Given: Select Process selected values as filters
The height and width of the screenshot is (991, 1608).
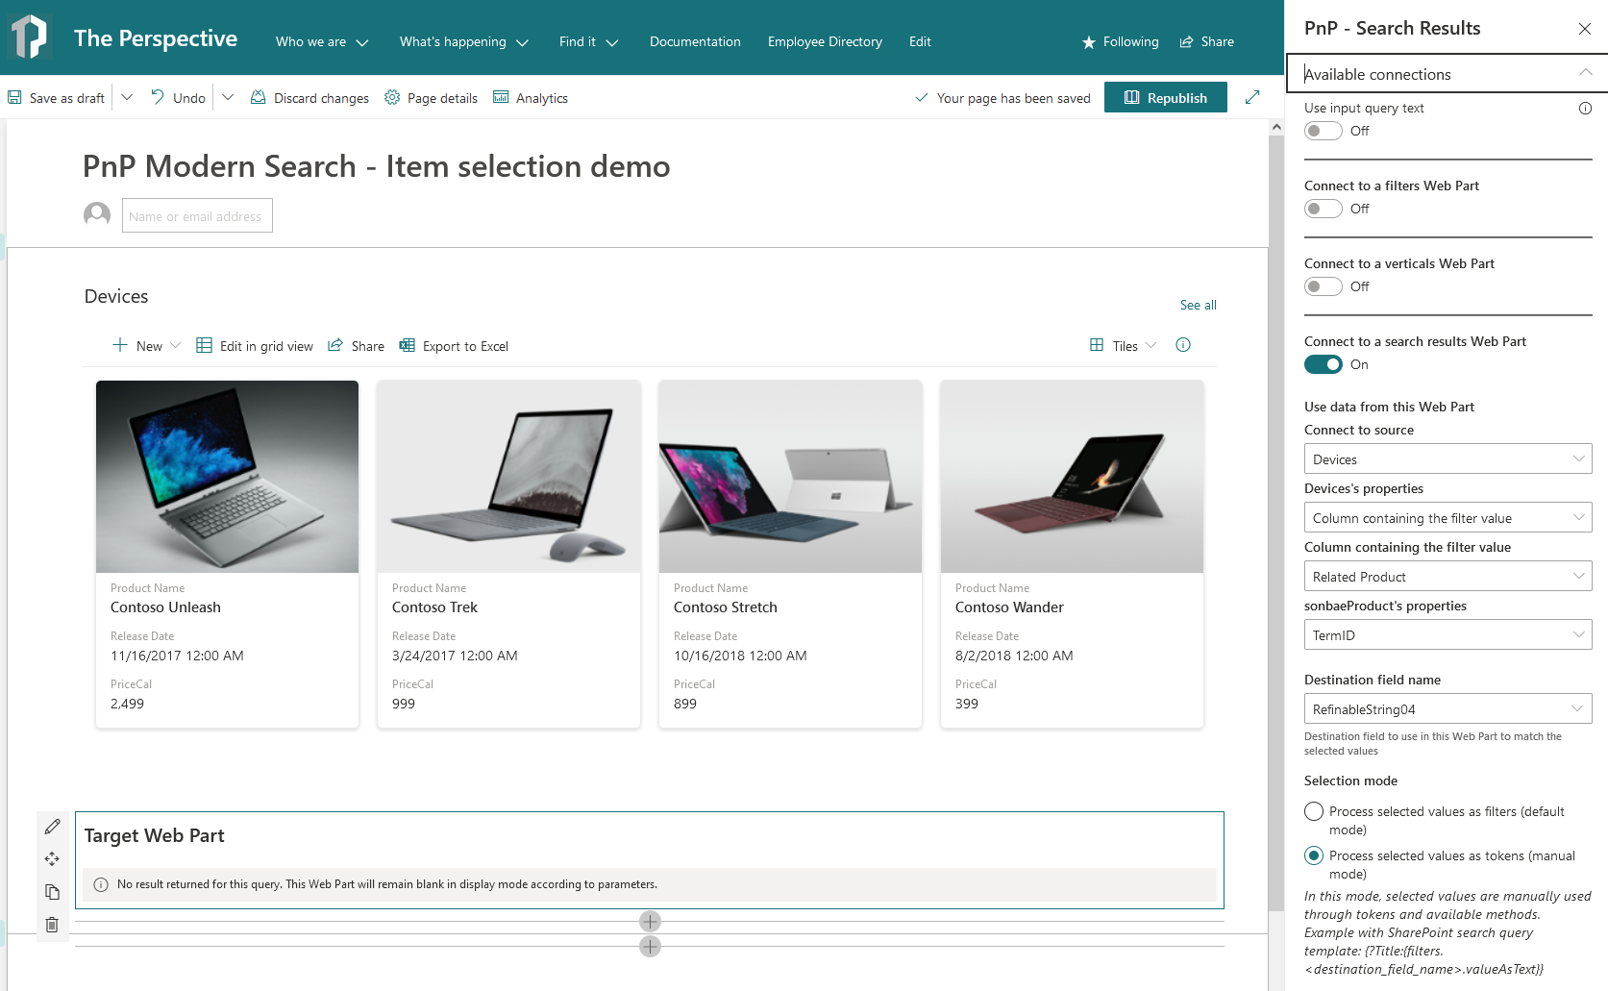Looking at the screenshot, I should [x=1314, y=811].
